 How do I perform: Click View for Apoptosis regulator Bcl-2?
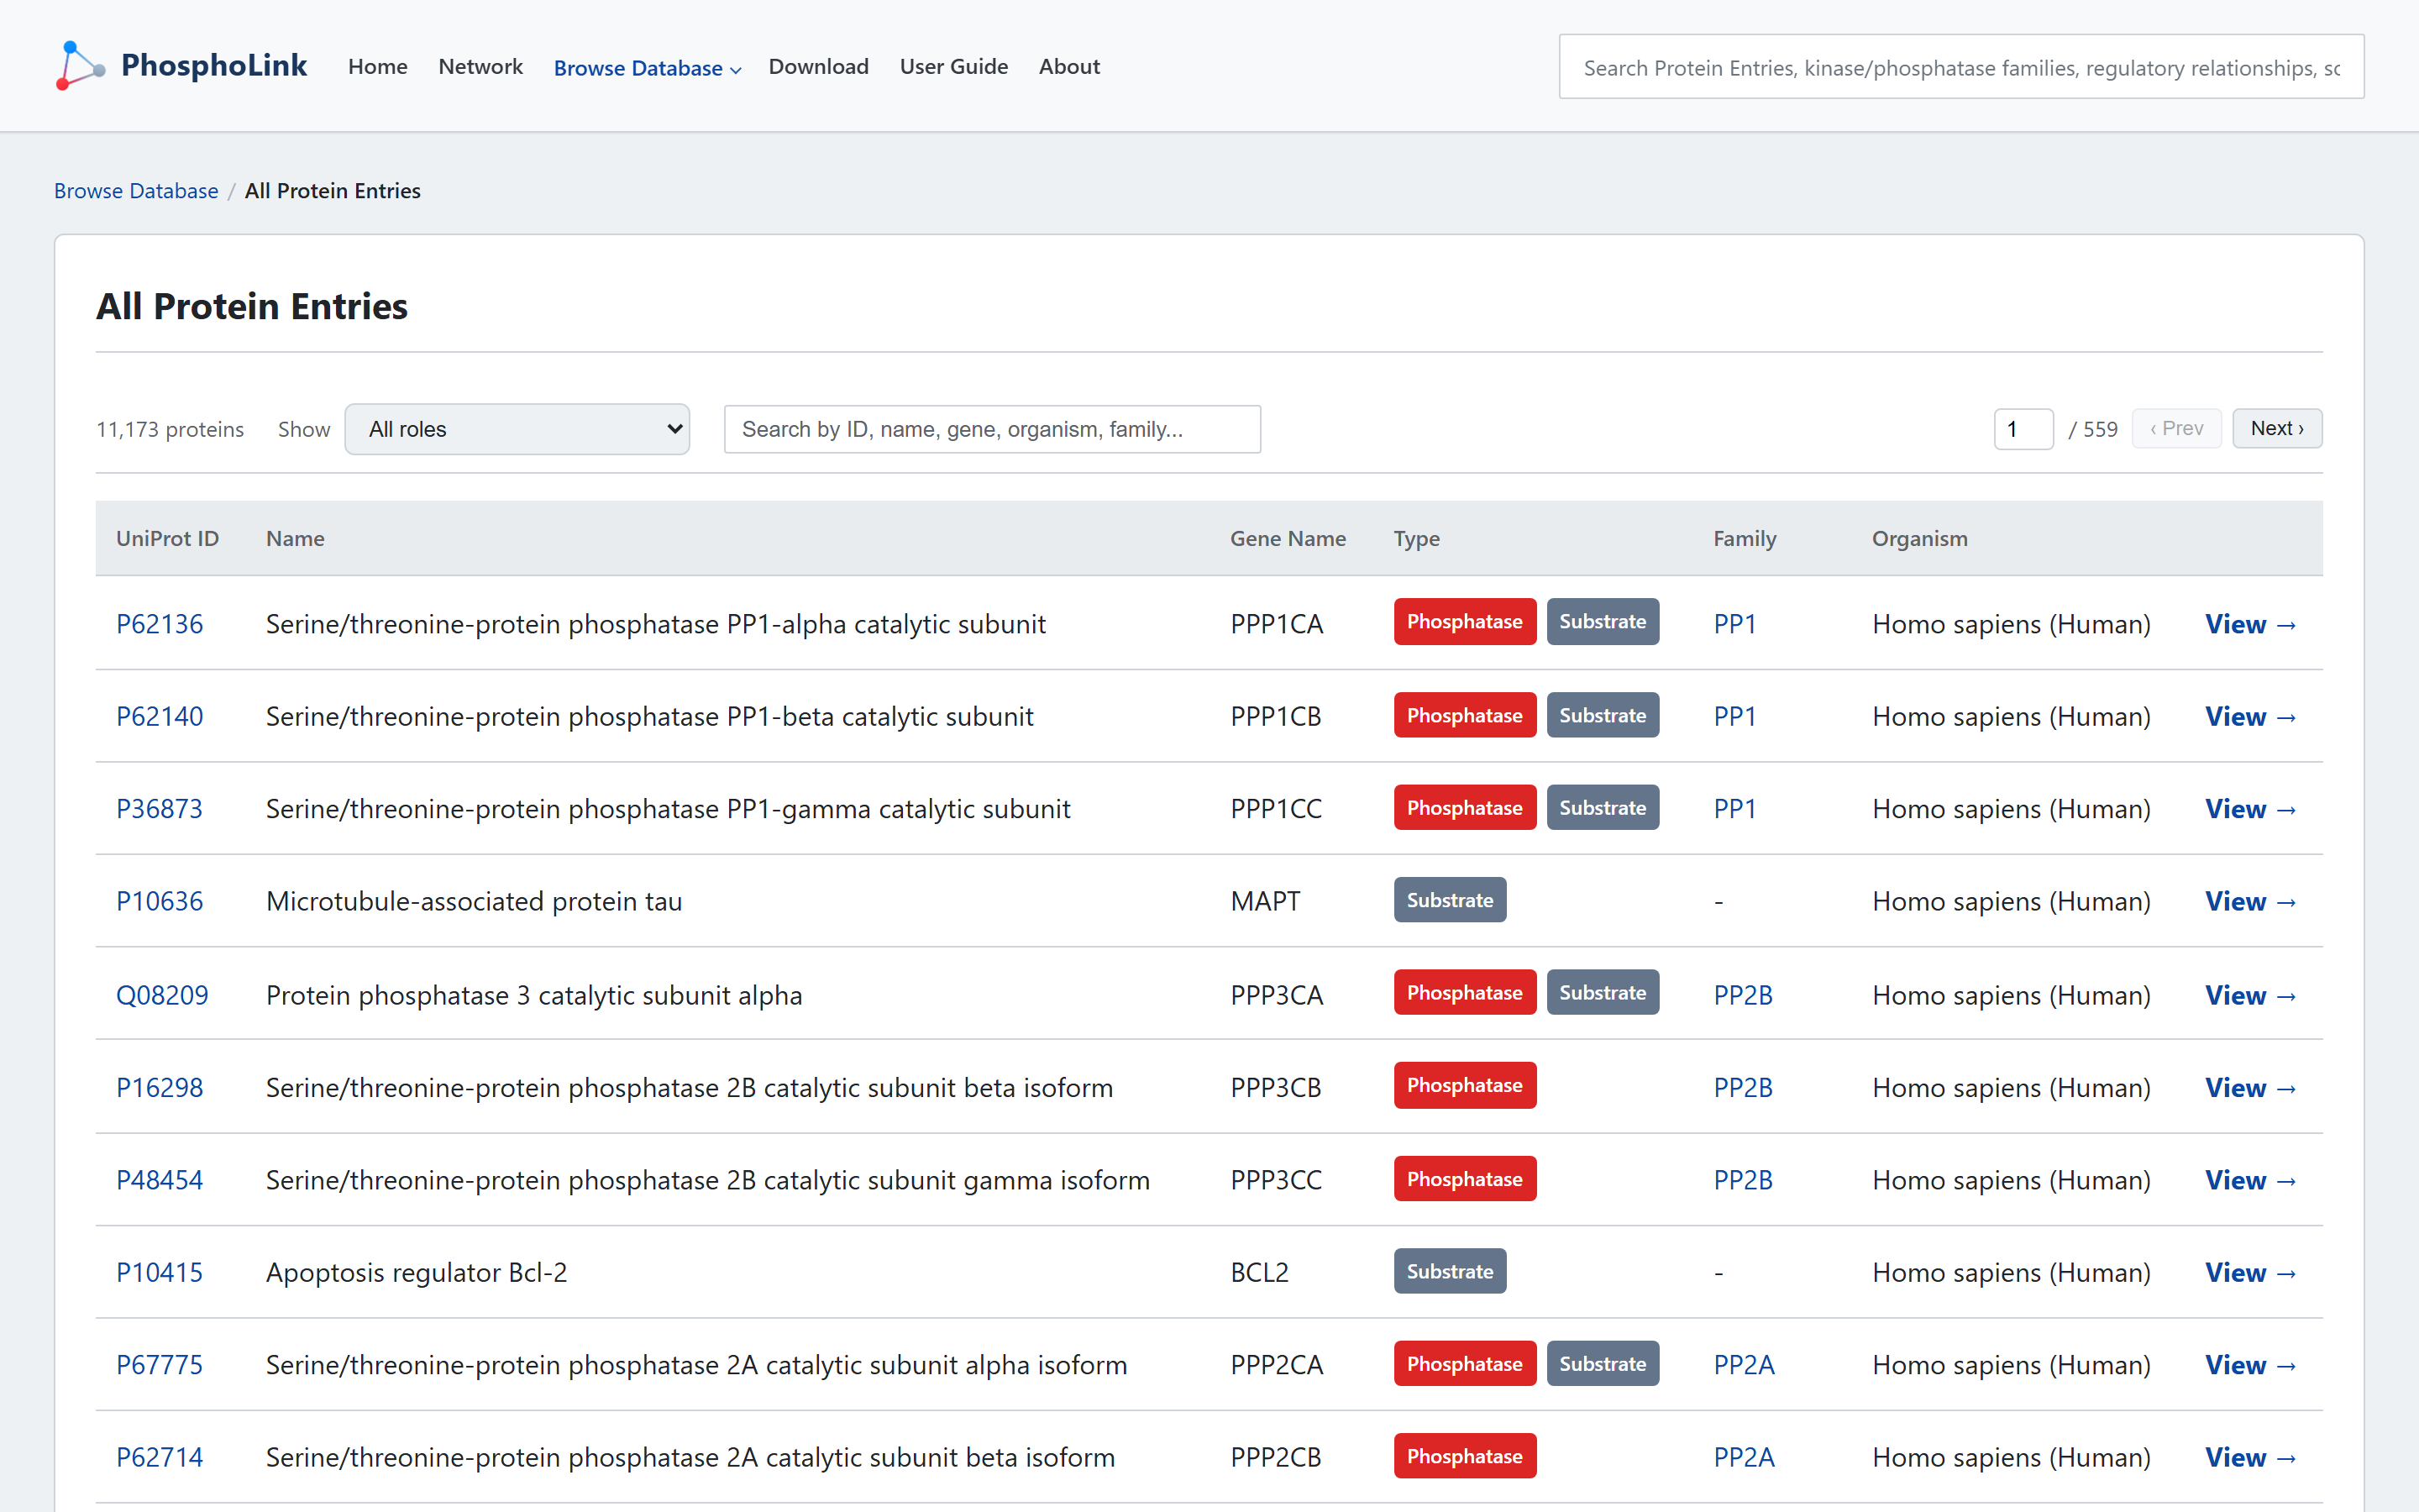[x=2251, y=1272]
